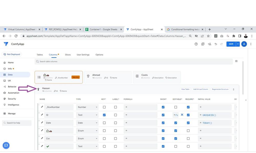Image resolution: width=256 pixels, height=153 pixels.
Task: Collapse the Hassan table expander arrows
Action: tap(233, 89)
